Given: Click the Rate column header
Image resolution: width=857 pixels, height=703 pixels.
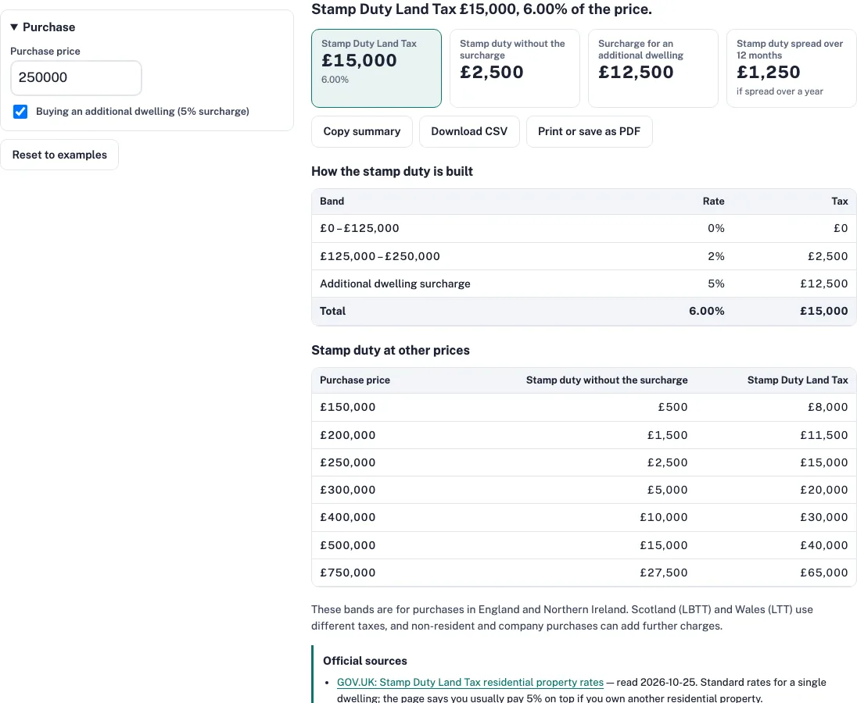Looking at the screenshot, I should coord(713,202).
